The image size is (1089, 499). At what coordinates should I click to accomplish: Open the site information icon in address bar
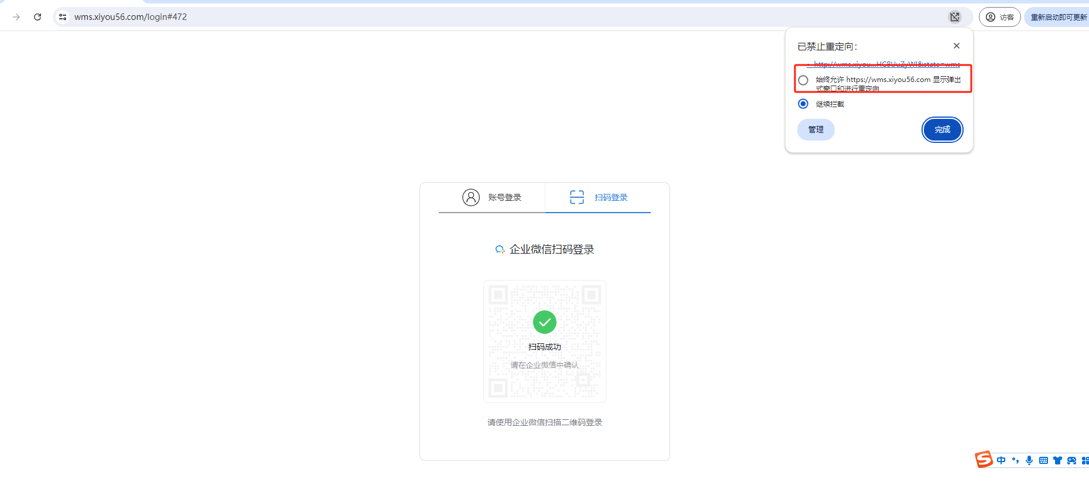(63, 17)
